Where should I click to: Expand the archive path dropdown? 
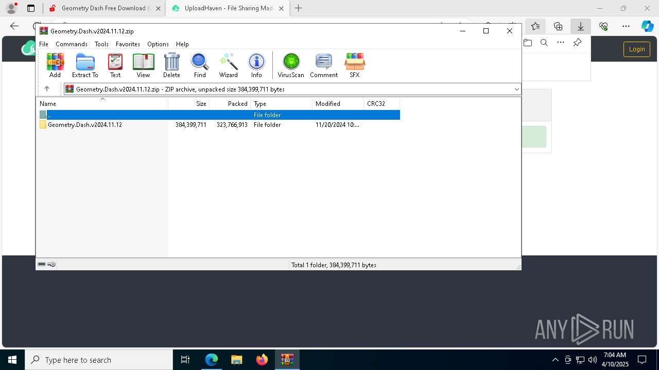click(x=516, y=89)
